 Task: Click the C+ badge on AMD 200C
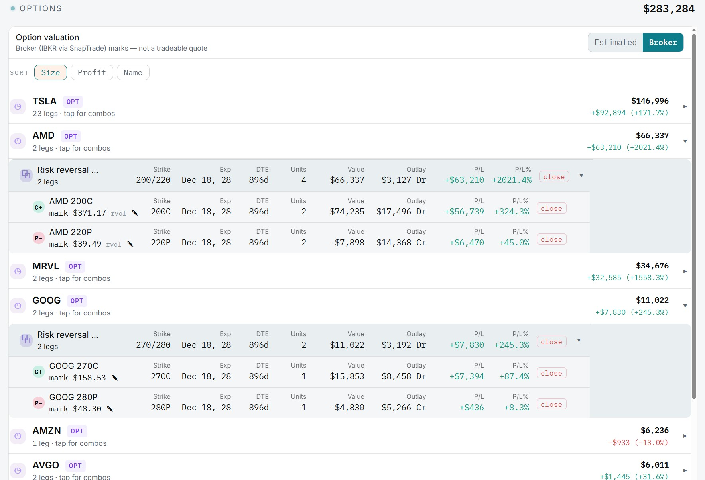(39, 207)
